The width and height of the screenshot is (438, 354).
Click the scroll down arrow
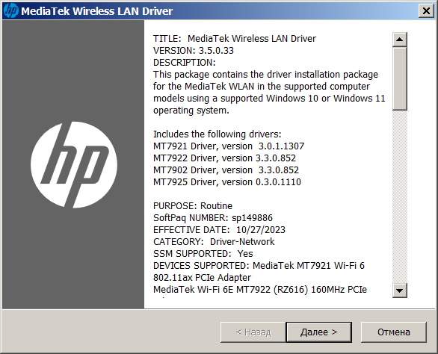[x=399, y=291]
